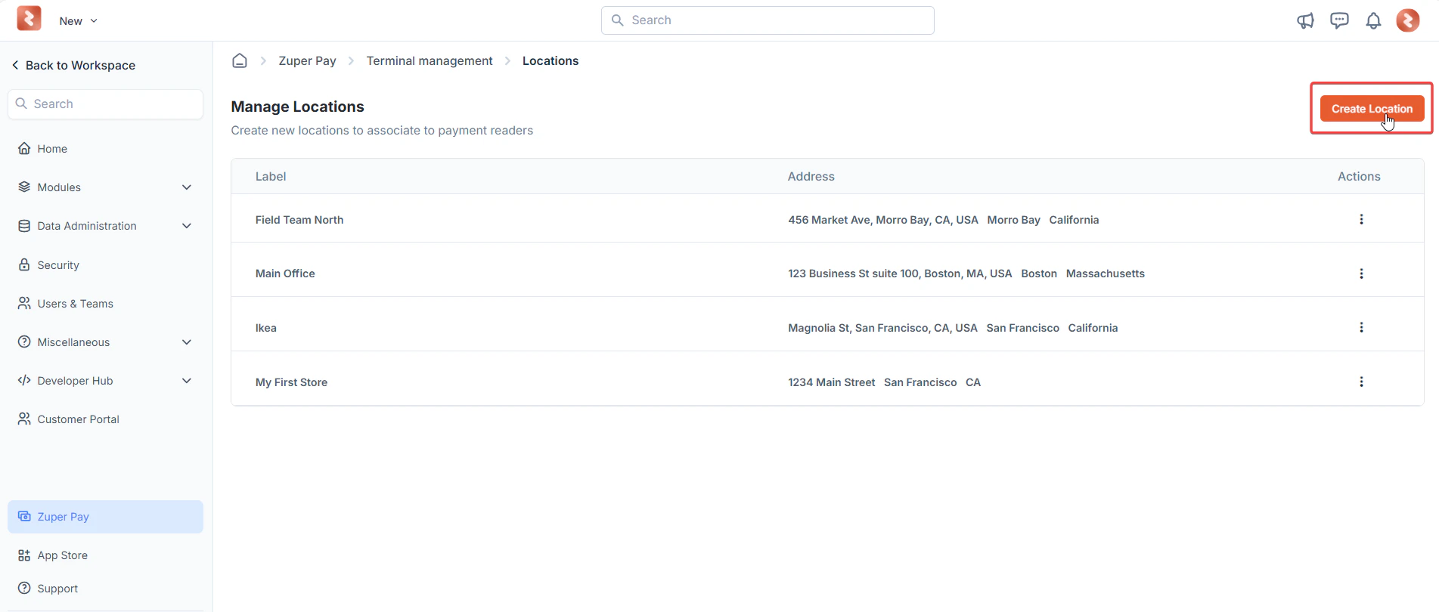This screenshot has width=1439, height=612.
Task: Open Support in the sidebar
Action: [x=57, y=589]
